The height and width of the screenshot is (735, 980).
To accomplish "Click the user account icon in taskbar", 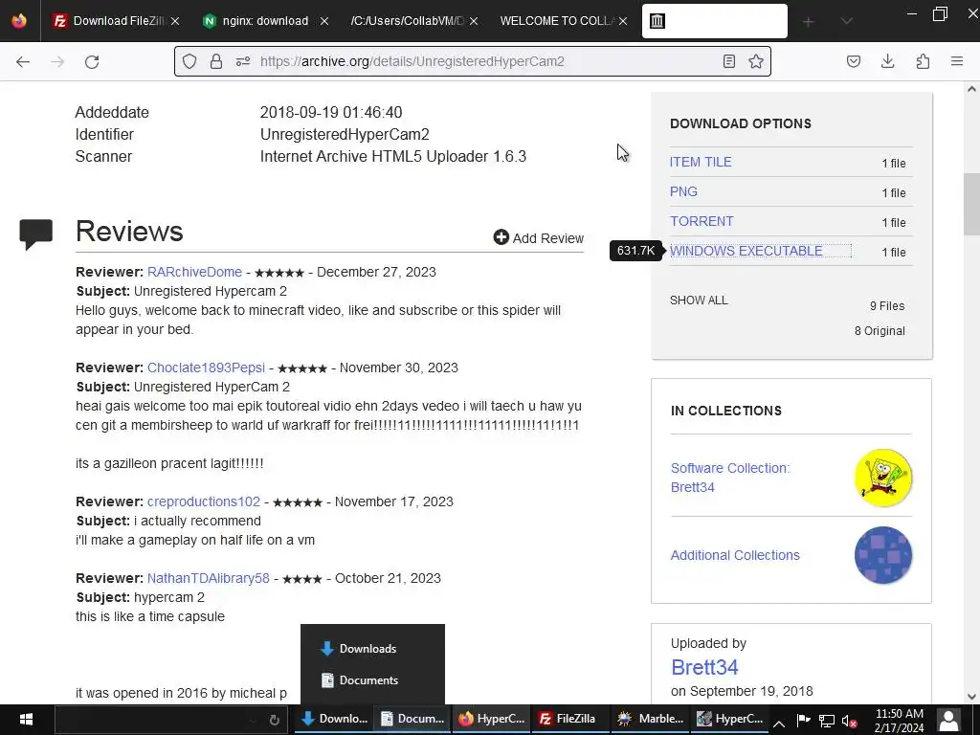I will coord(948,720).
